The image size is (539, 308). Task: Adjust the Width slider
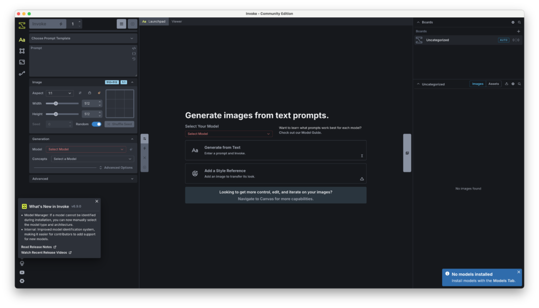pos(56,103)
